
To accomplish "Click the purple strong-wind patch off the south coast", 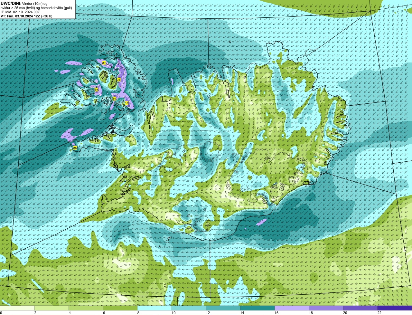I will pyautogui.click(x=262, y=222).
